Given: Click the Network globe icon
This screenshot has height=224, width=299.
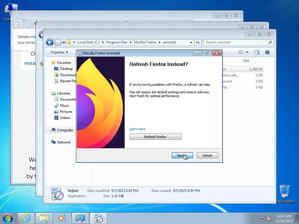Looking at the screenshot, I should click(53, 142).
